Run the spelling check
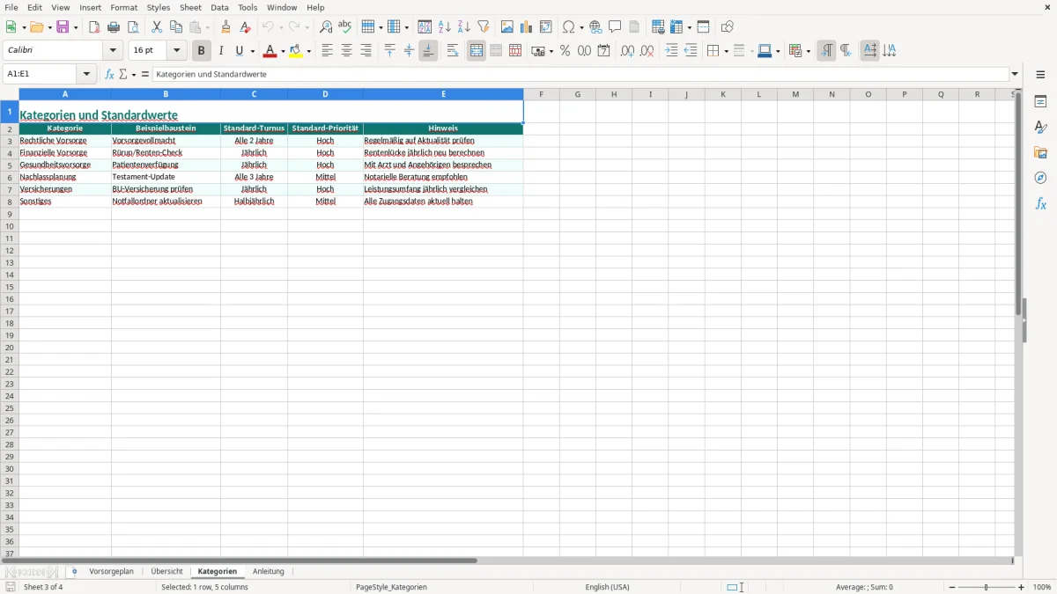The height and width of the screenshot is (594, 1057). tap(345, 27)
